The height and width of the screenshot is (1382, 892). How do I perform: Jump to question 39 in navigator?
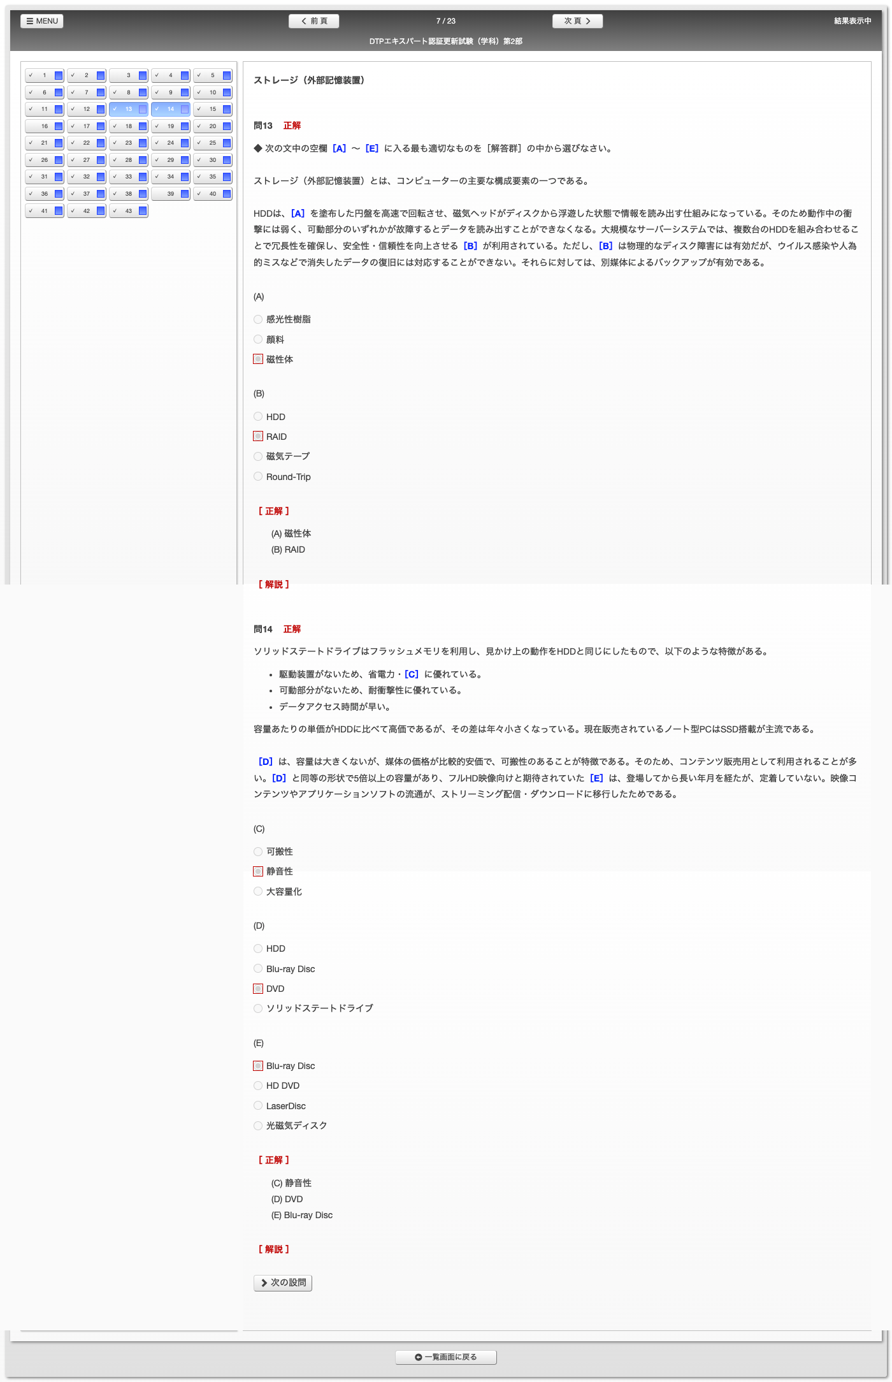[170, 194]
